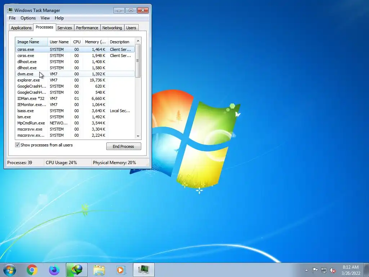Viewport: 369px width, 277px height.
Task: Click Local Sec... description cell
Action: 120,111
